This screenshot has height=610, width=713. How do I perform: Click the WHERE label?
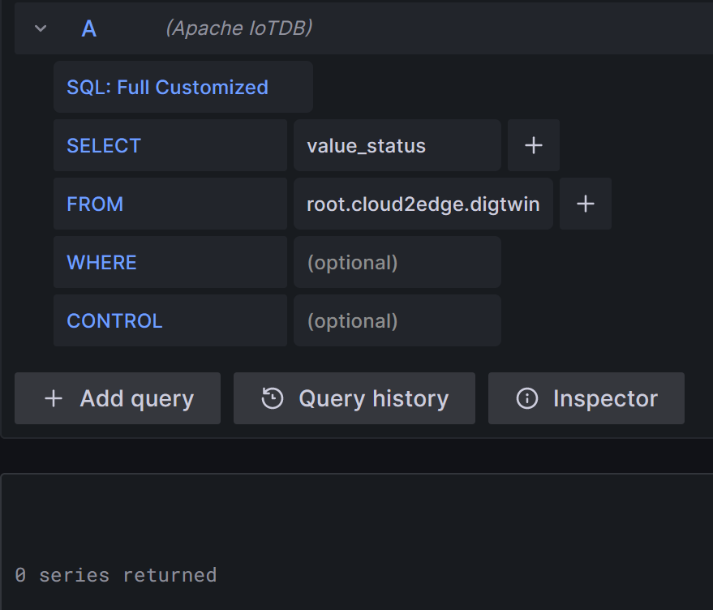tap(101, 263)
